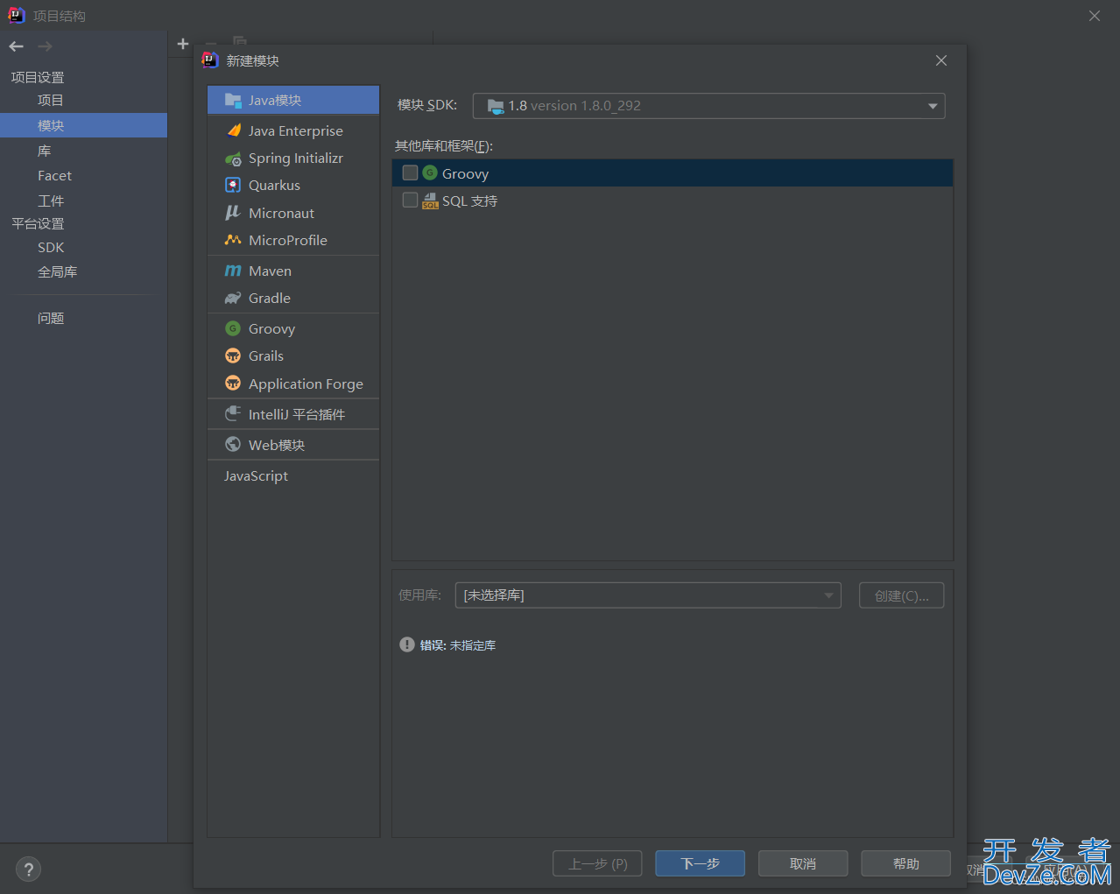Open 模块 in project settings
This screenshot has height=894, width=1120.
83,125
